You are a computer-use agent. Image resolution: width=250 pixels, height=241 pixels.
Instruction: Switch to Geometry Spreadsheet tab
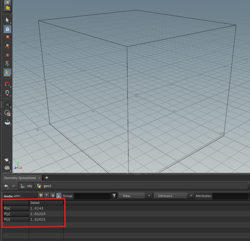(20, 178)
